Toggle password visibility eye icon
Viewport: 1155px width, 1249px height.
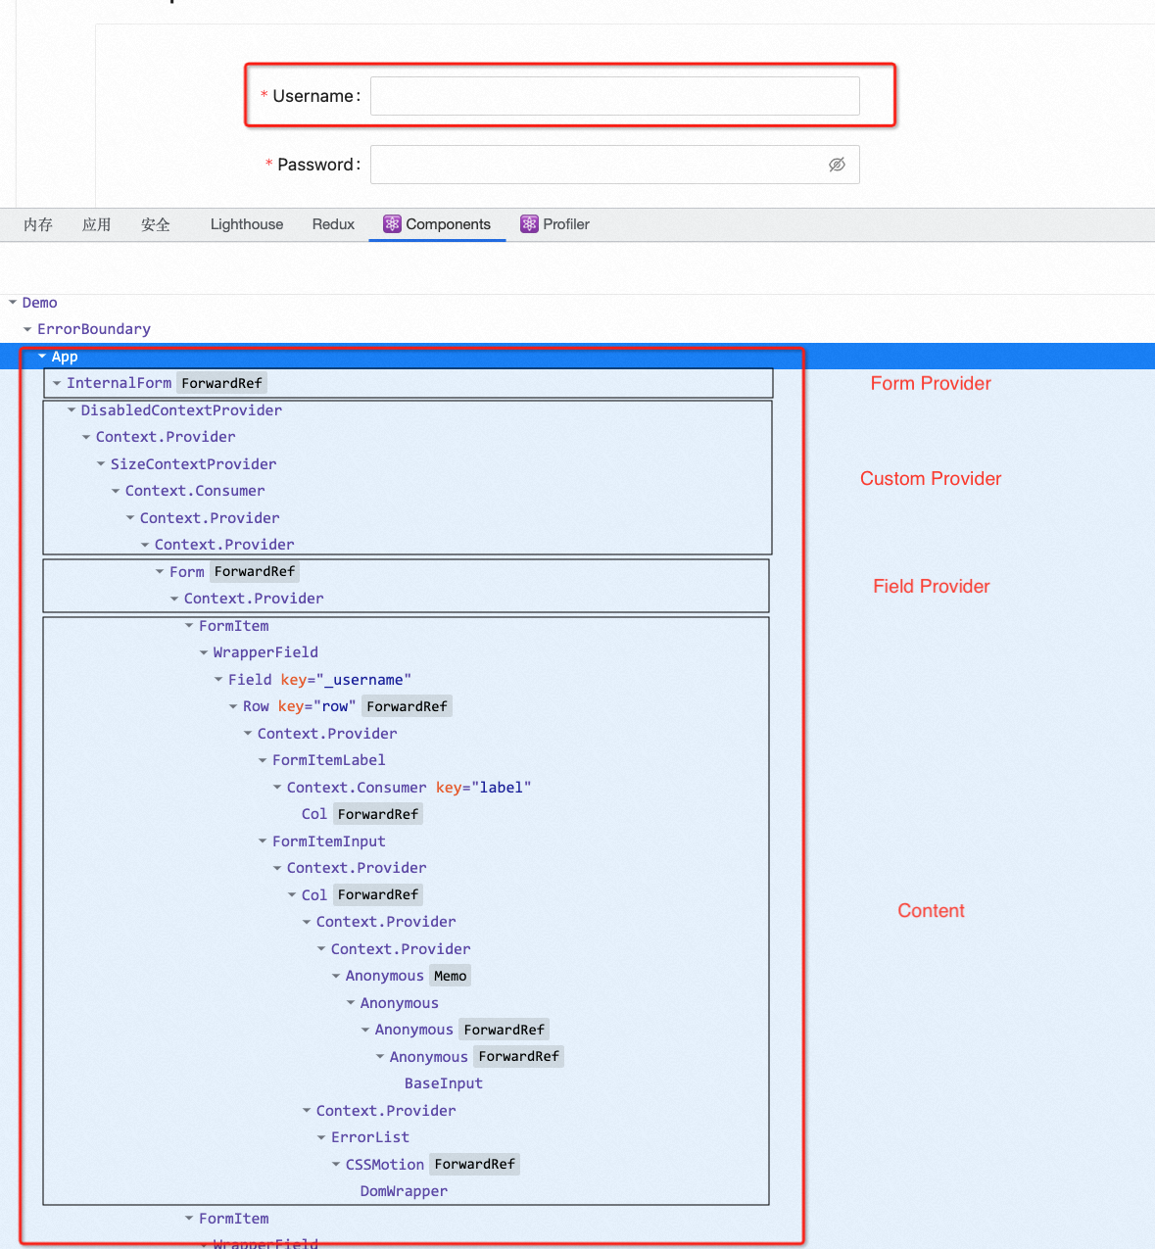point(837,165)
